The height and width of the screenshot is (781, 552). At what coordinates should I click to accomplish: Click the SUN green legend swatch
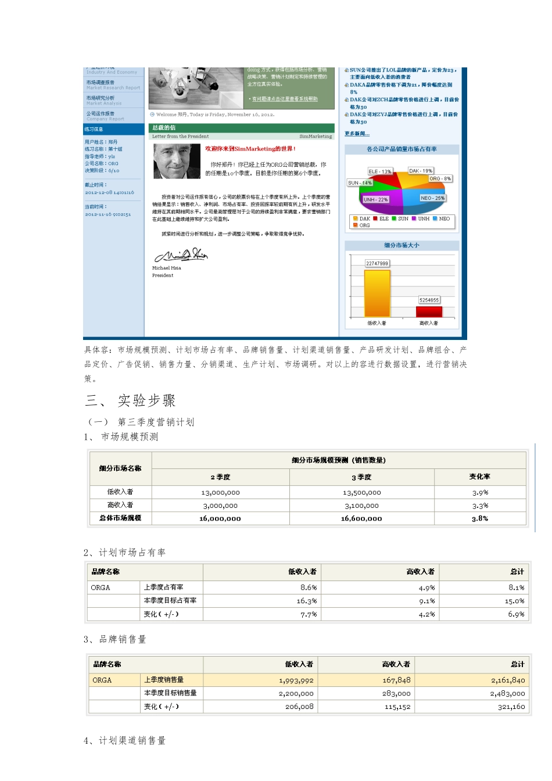point(394,218)
